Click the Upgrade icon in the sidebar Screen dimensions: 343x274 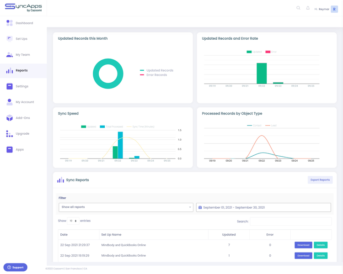pyautogui.click(x=10, y=134)
